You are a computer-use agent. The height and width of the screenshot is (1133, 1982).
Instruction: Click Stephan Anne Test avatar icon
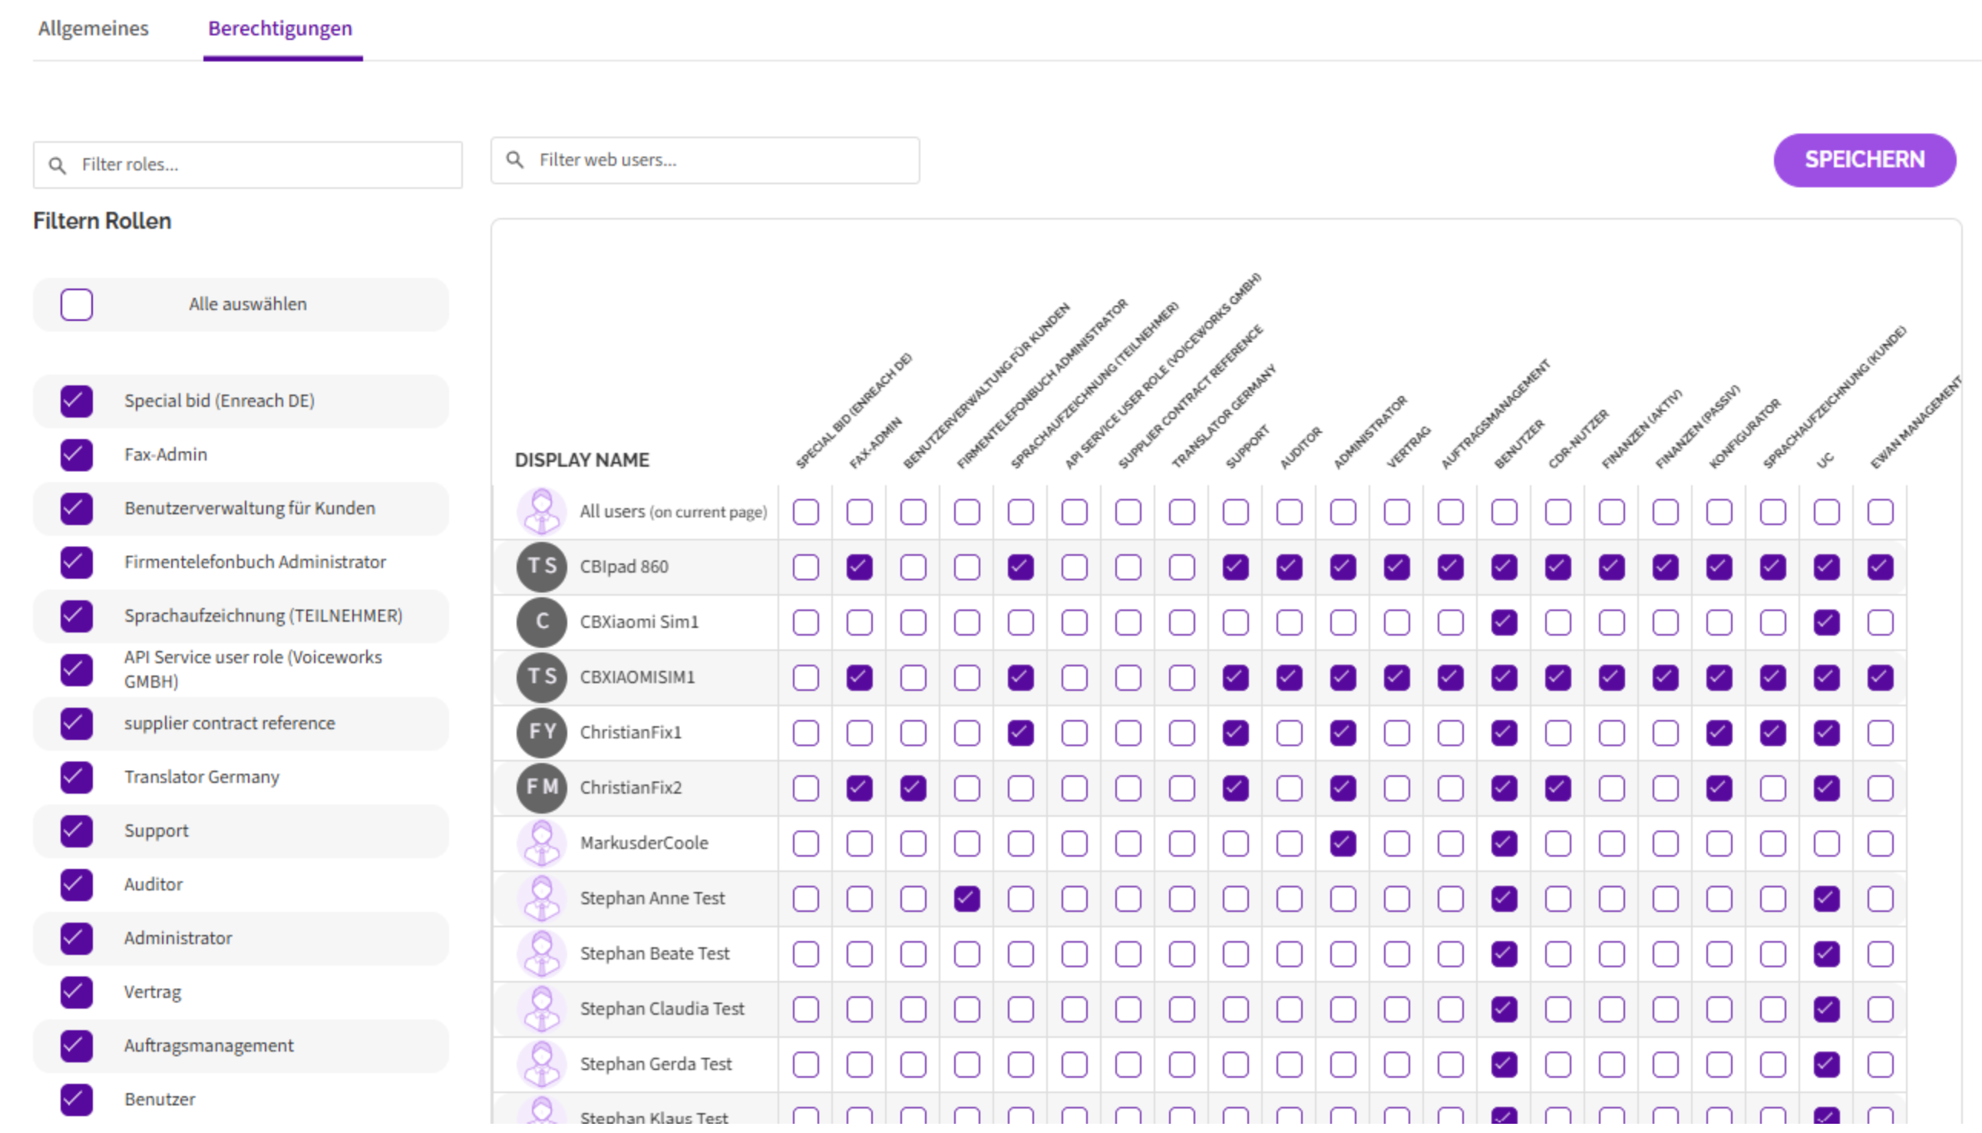(542, 898)
